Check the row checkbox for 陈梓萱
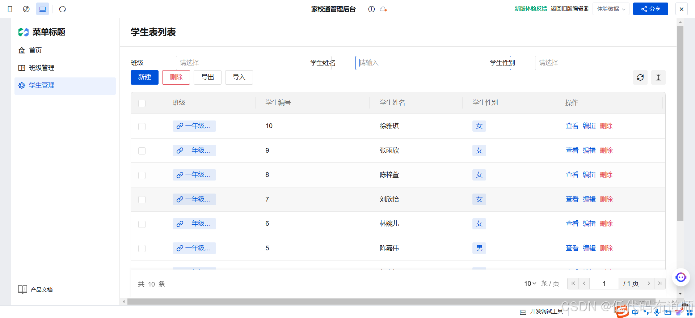This screenshot has width=695, height=318. 142,175
